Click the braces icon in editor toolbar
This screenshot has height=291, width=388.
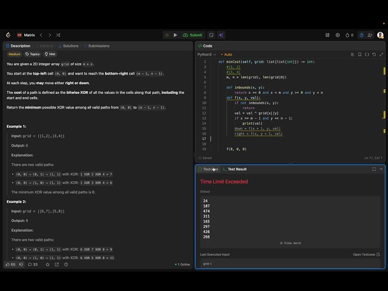point(367,55)
